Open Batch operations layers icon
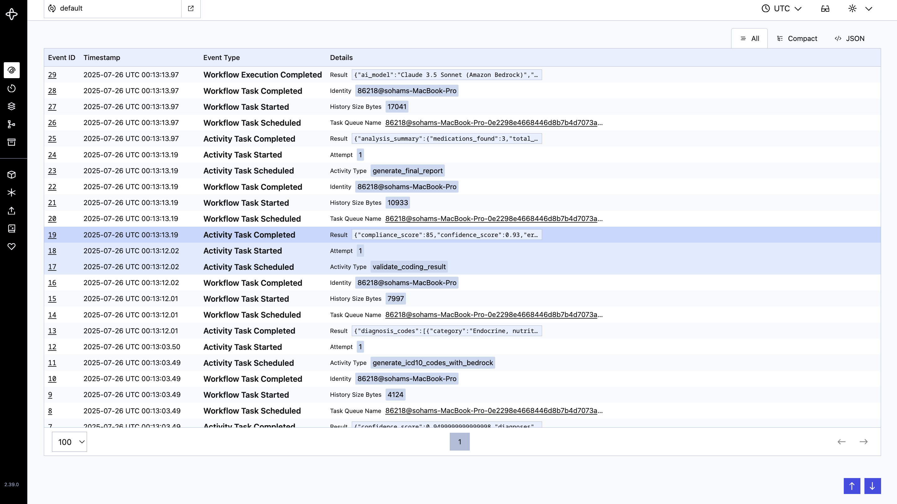897x504 pixels. 12,106
